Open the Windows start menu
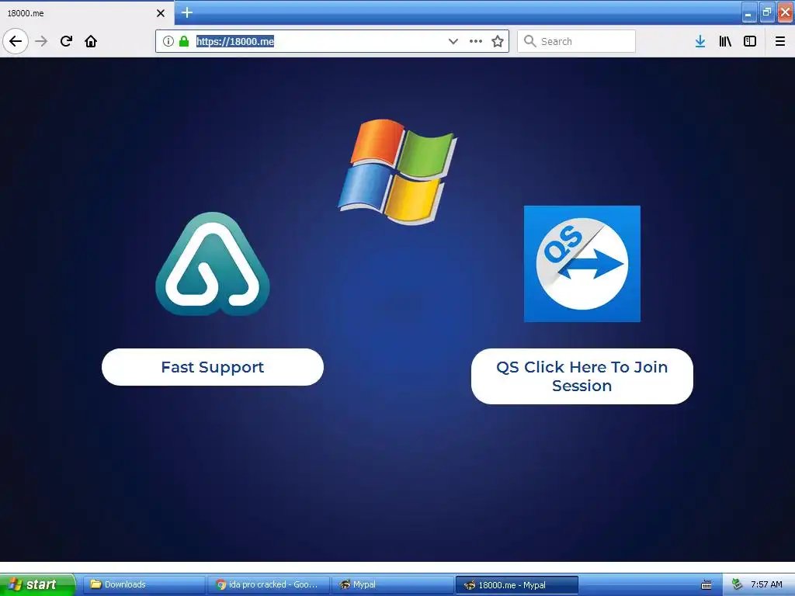Screen dimensions: 795x596 point(37,584)
